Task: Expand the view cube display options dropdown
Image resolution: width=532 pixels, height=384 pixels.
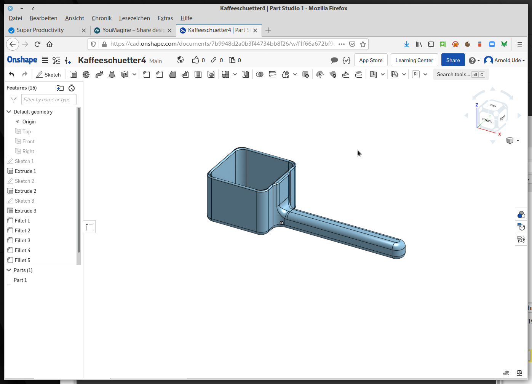Action: tap(518, 141)
